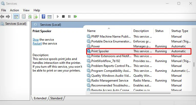Click gear icon of Recommended Troubleshooting row
This screenshot has width=196, height=105.
(89, 85)
